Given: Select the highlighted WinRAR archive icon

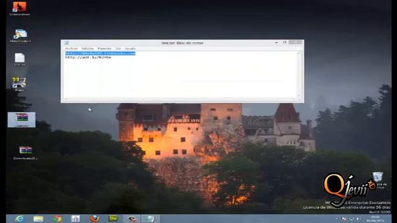Looking at the screenshot, I should (x=22, y=120).
